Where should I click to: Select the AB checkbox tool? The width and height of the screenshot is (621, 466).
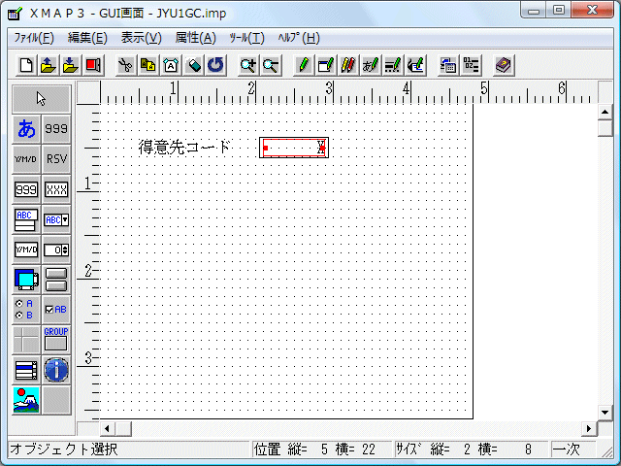tap(56, 310)
